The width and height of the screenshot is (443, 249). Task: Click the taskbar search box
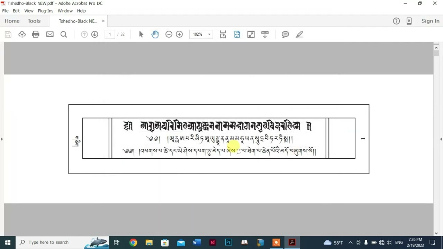click(63, 242)
